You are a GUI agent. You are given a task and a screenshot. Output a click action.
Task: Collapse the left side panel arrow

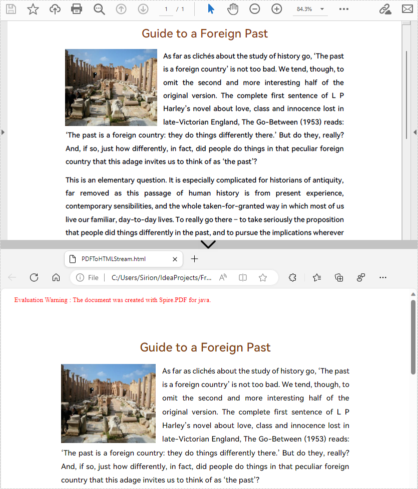pos(4,132)
